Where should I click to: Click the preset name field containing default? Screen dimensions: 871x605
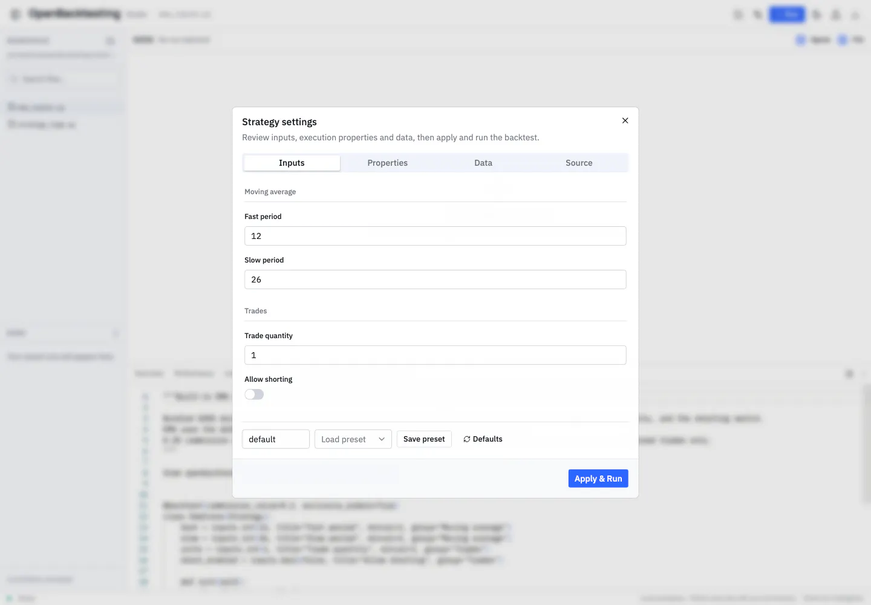[x=276, y=439]
